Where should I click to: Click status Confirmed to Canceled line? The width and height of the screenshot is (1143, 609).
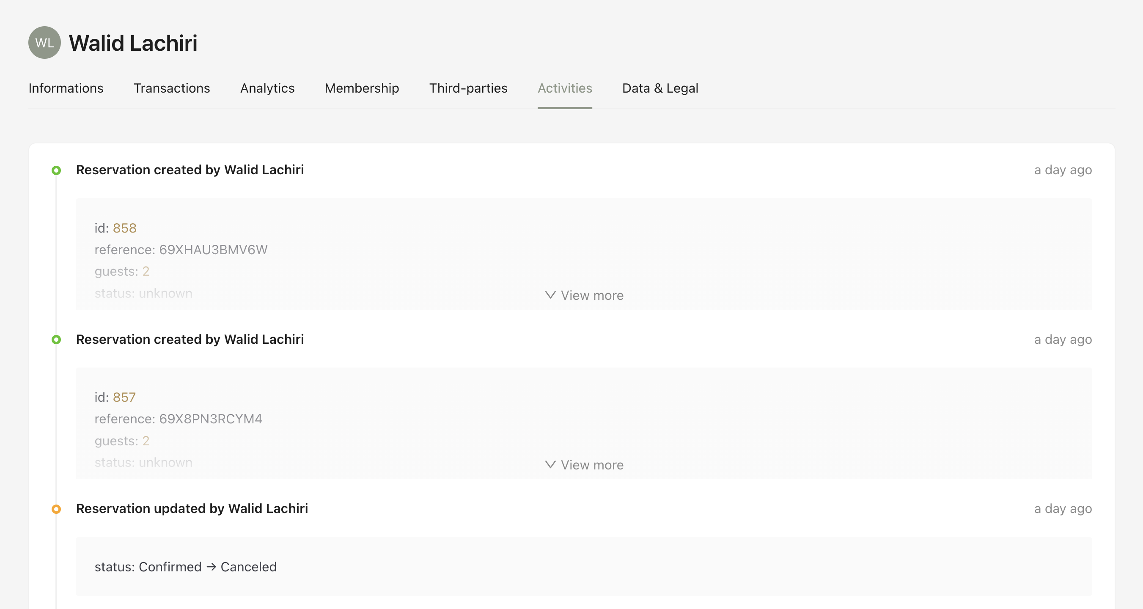point(185,567)
